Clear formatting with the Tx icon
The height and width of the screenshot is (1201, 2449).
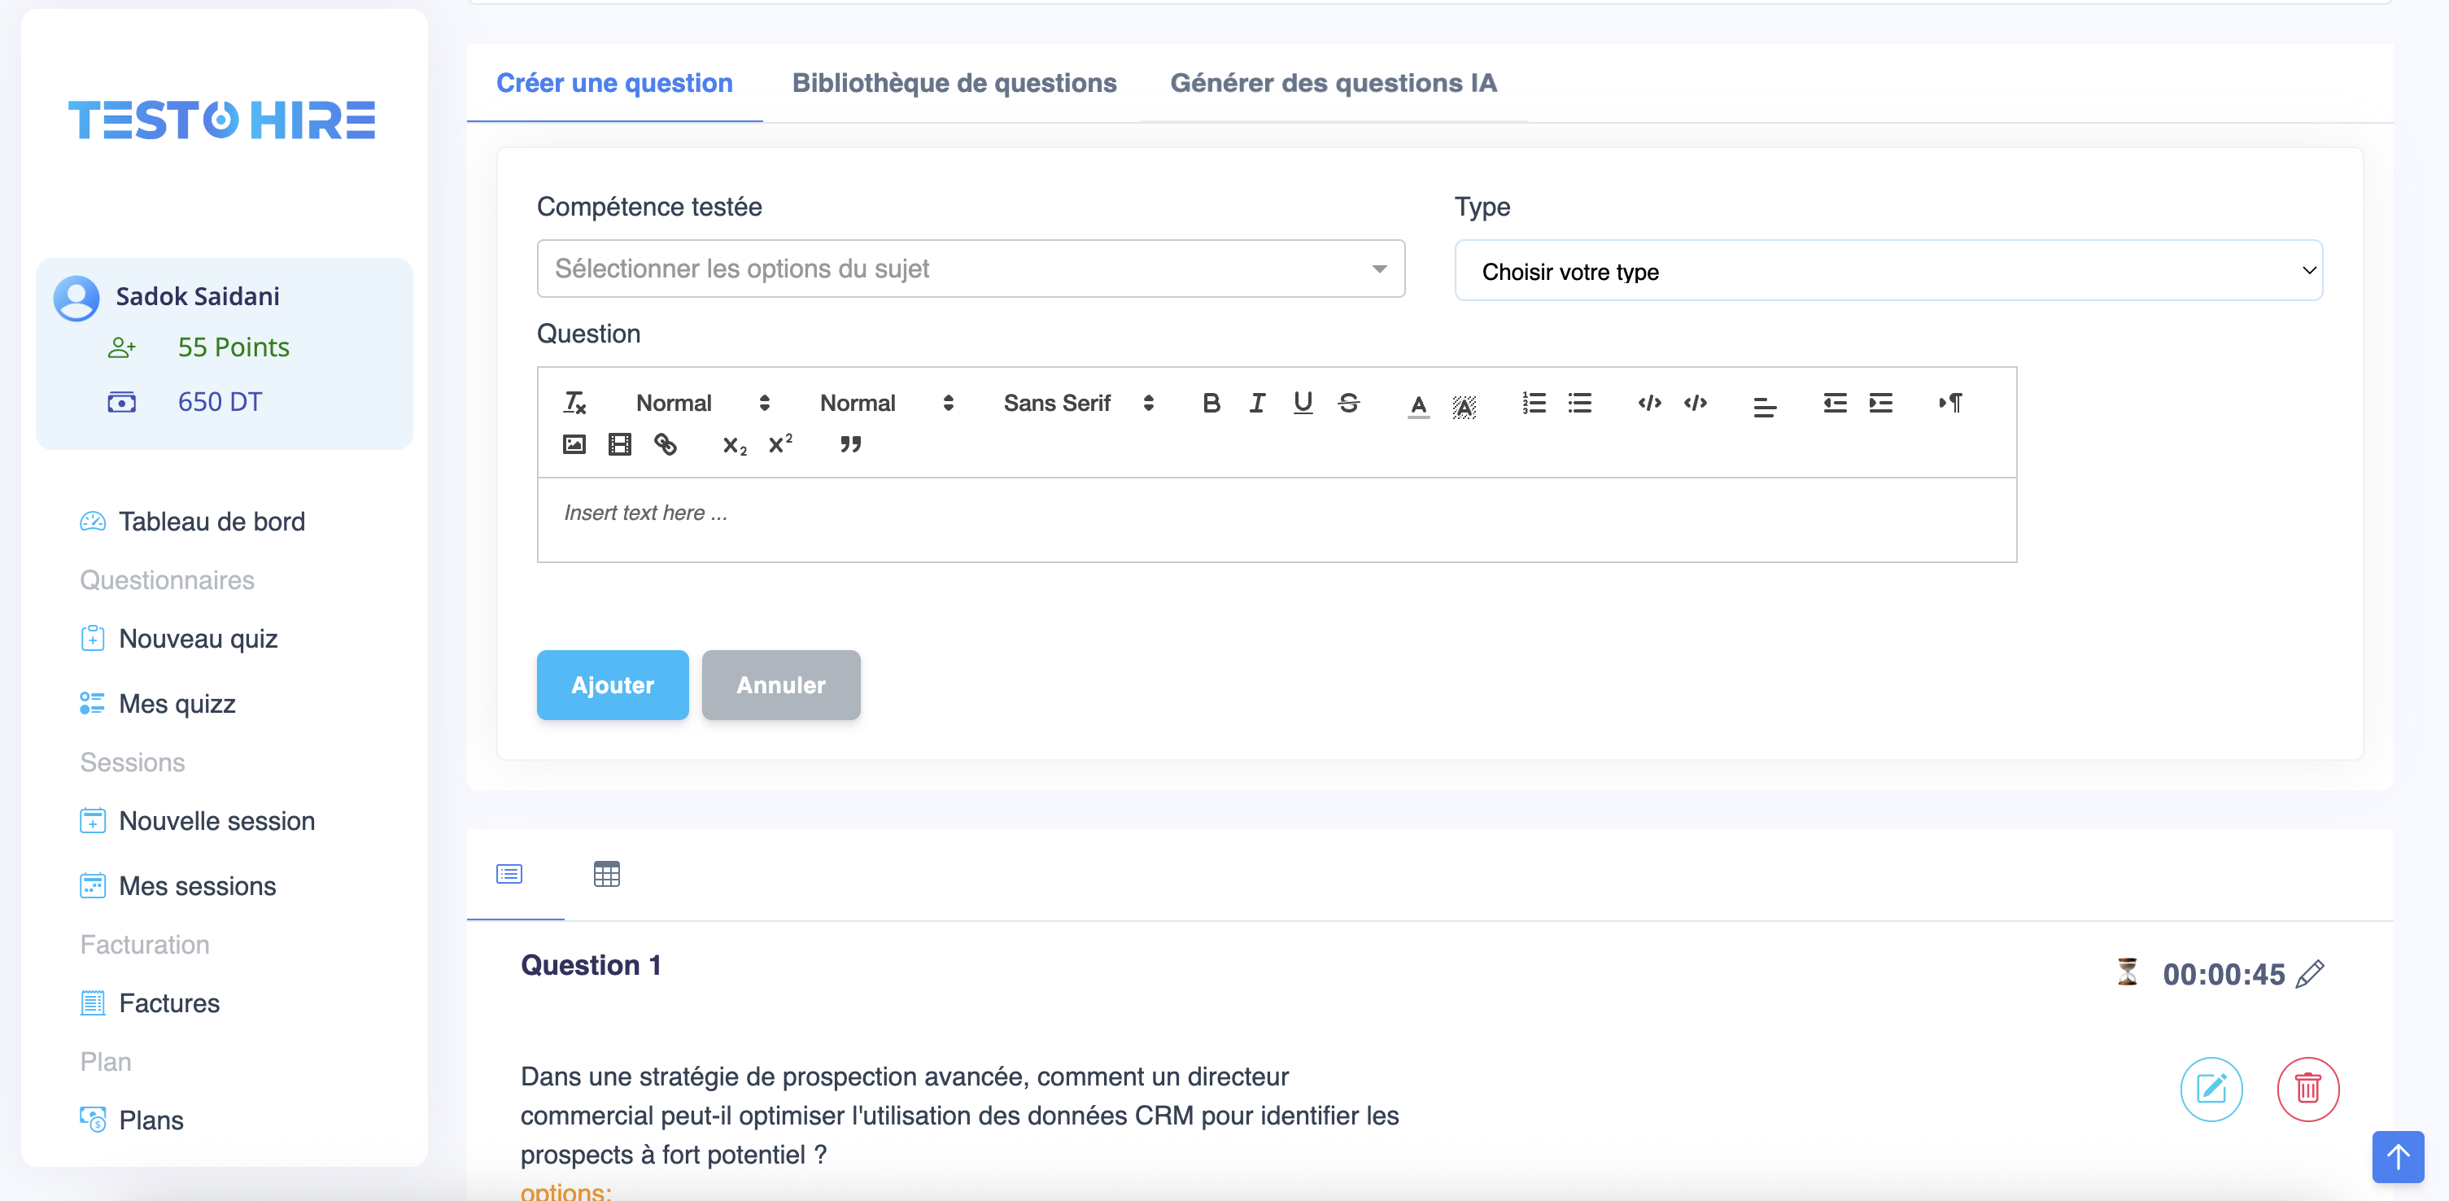(574, 402)
